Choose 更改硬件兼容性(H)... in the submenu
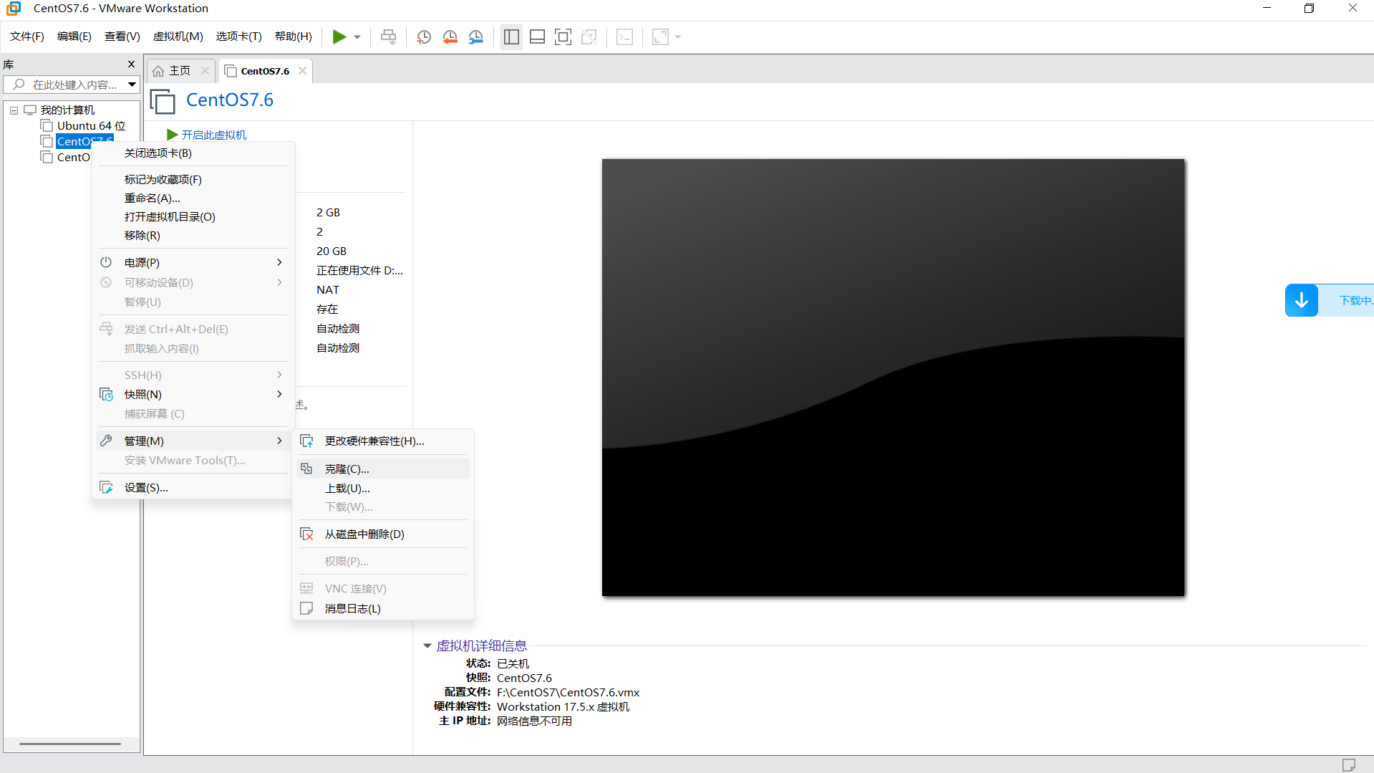The width and height of the screenshot is (1374, 773). pyautogui.click(x=383, y=441)
